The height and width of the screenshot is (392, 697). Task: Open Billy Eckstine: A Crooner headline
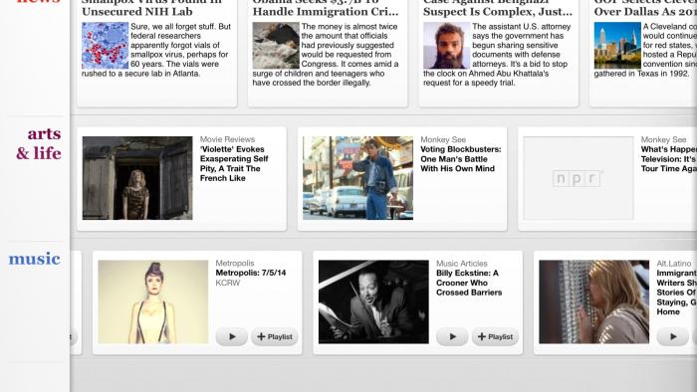pos(469,283)
